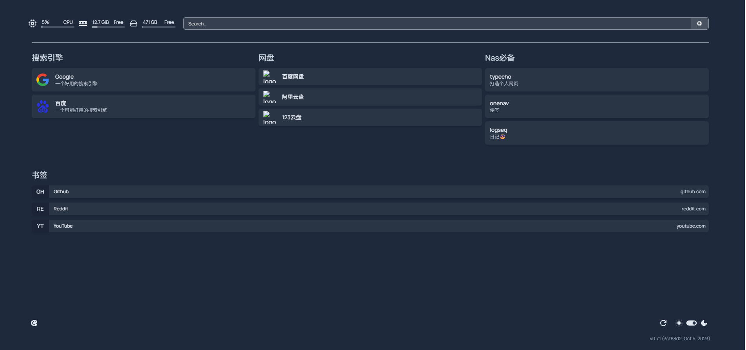The image size is (746, 350).
Task: Select dark mode moon icon
Action: click(x=704, y=323)
